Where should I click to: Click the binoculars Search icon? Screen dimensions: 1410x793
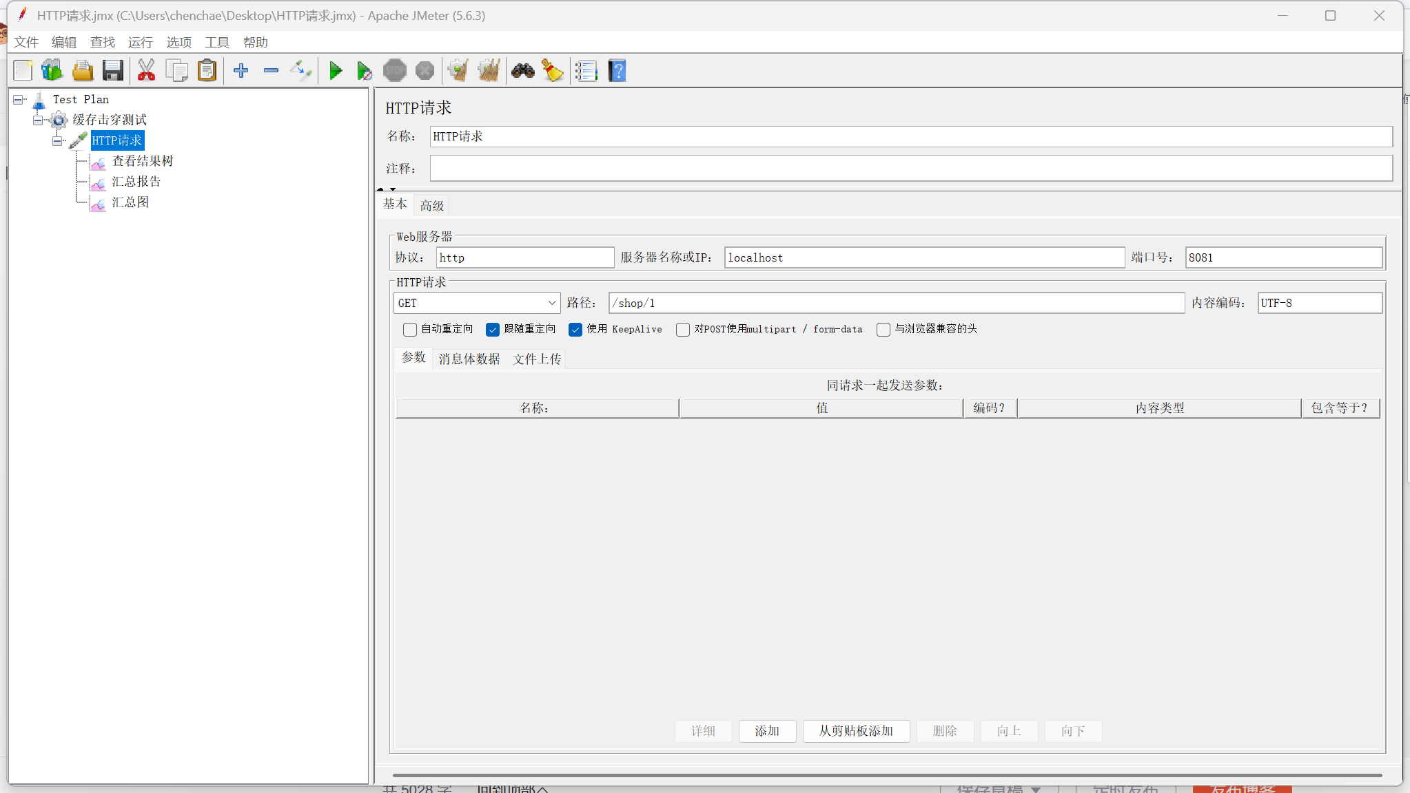coord(522,70)
